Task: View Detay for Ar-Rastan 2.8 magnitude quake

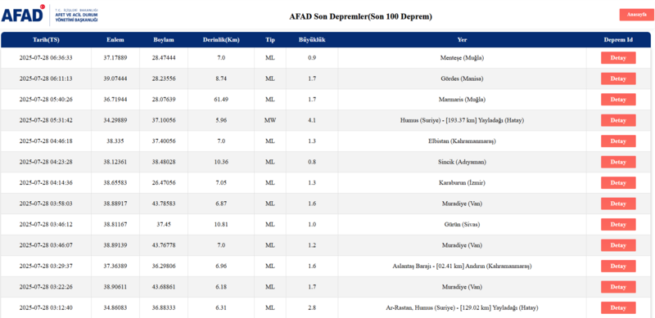Action: (618, 308)
